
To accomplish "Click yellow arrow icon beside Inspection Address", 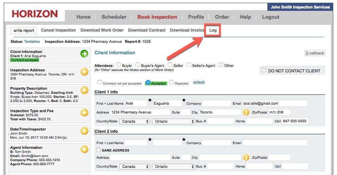I will click(84, 72).
